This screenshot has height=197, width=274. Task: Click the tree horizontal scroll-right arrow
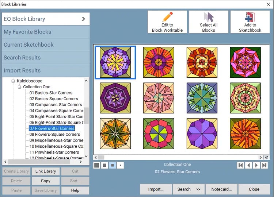[81, 162]
